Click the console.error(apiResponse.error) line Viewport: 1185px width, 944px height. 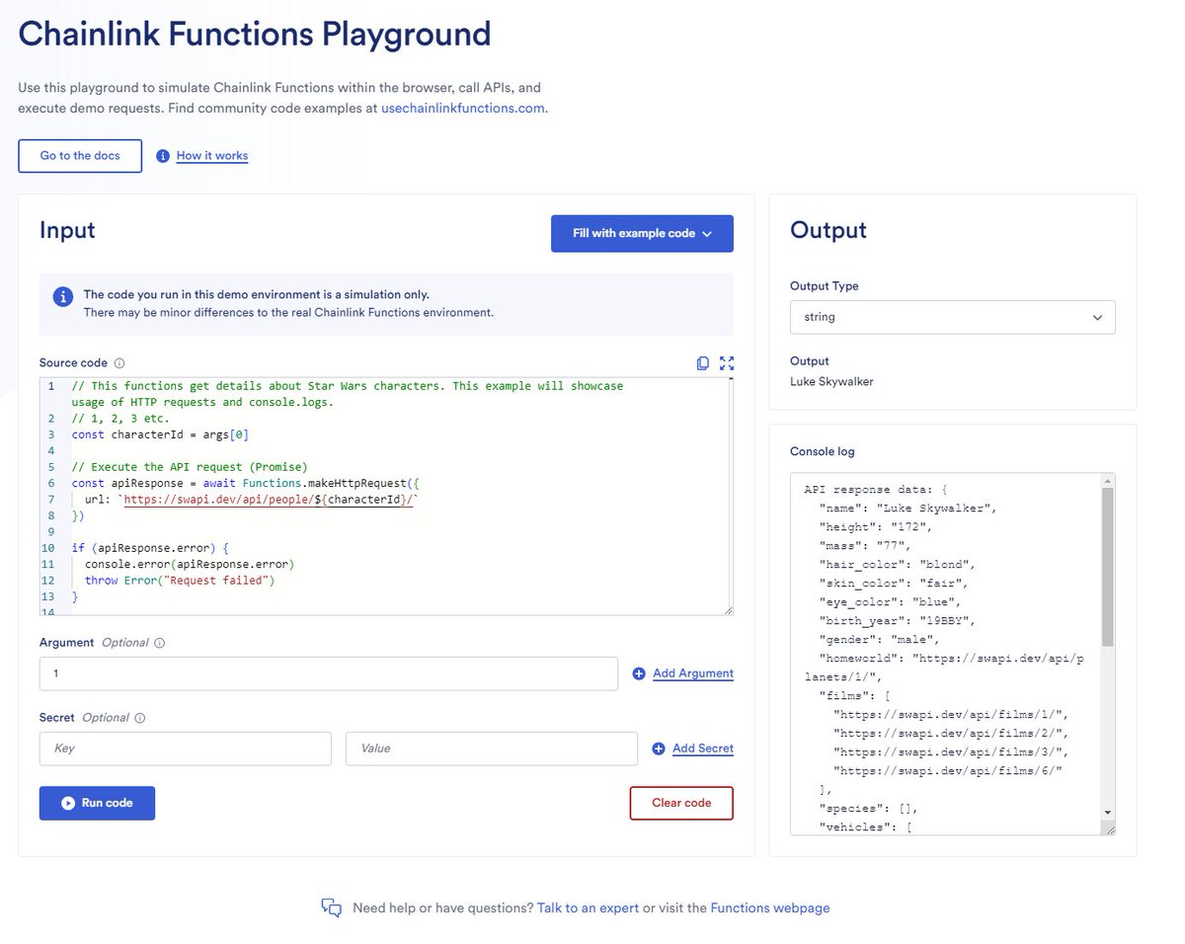tap(190, 564)
